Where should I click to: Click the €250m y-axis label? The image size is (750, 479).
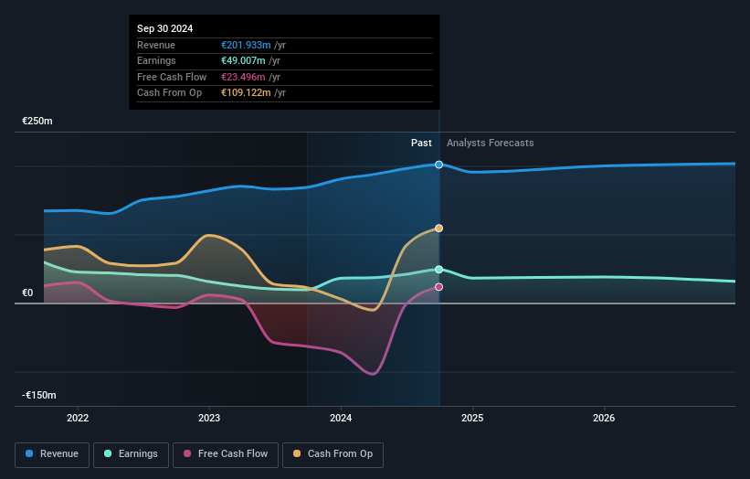(37, 121)
